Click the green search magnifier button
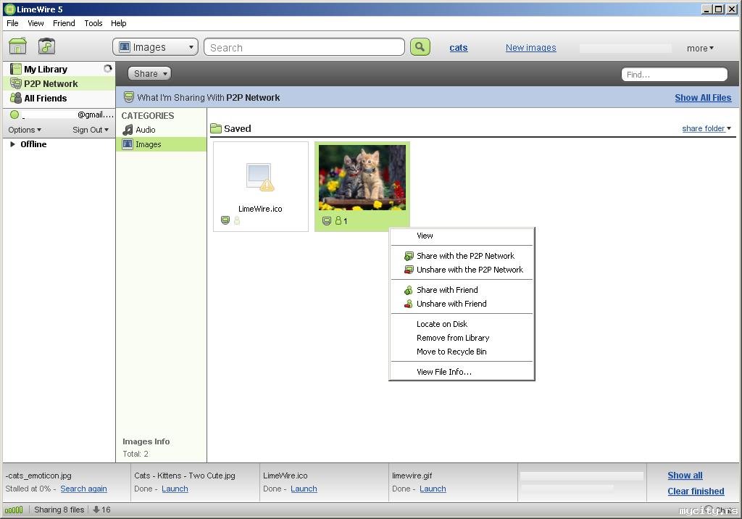742x519 pixels. tap(420, 47)
